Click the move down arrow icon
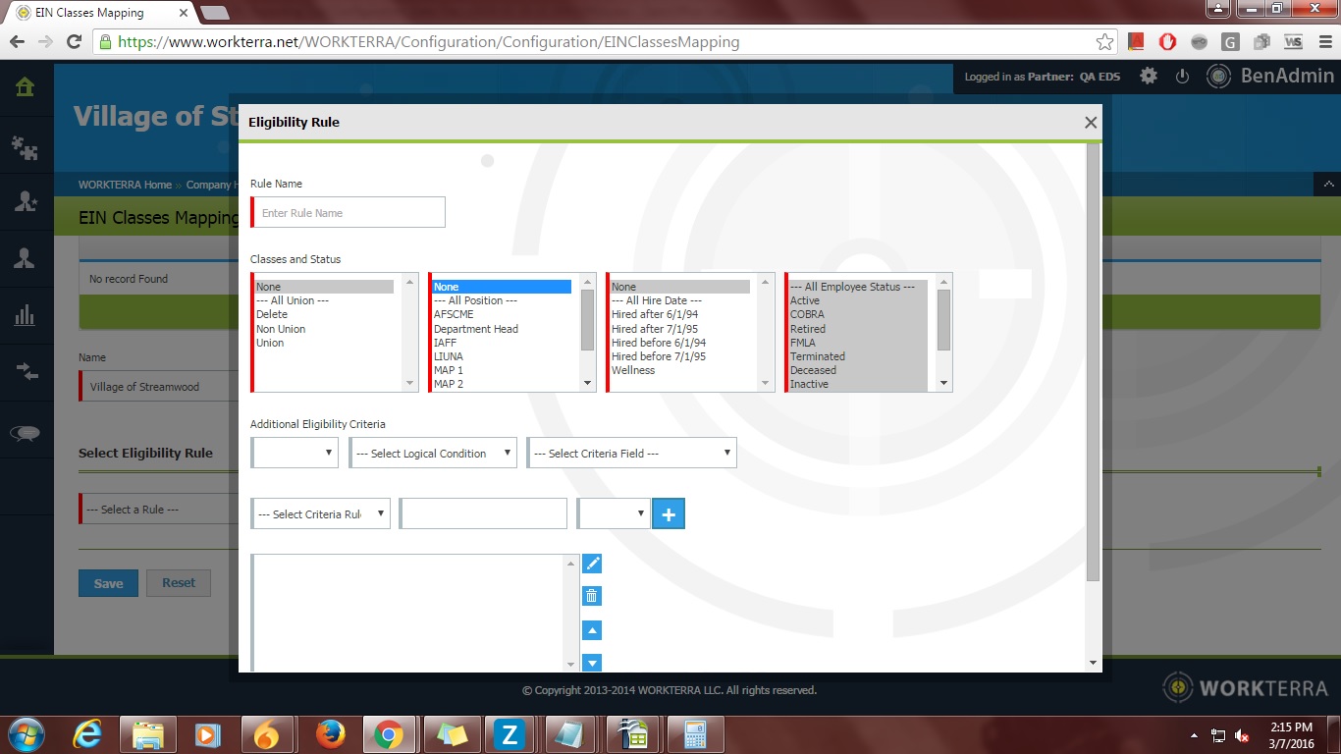 pos(592,663)
